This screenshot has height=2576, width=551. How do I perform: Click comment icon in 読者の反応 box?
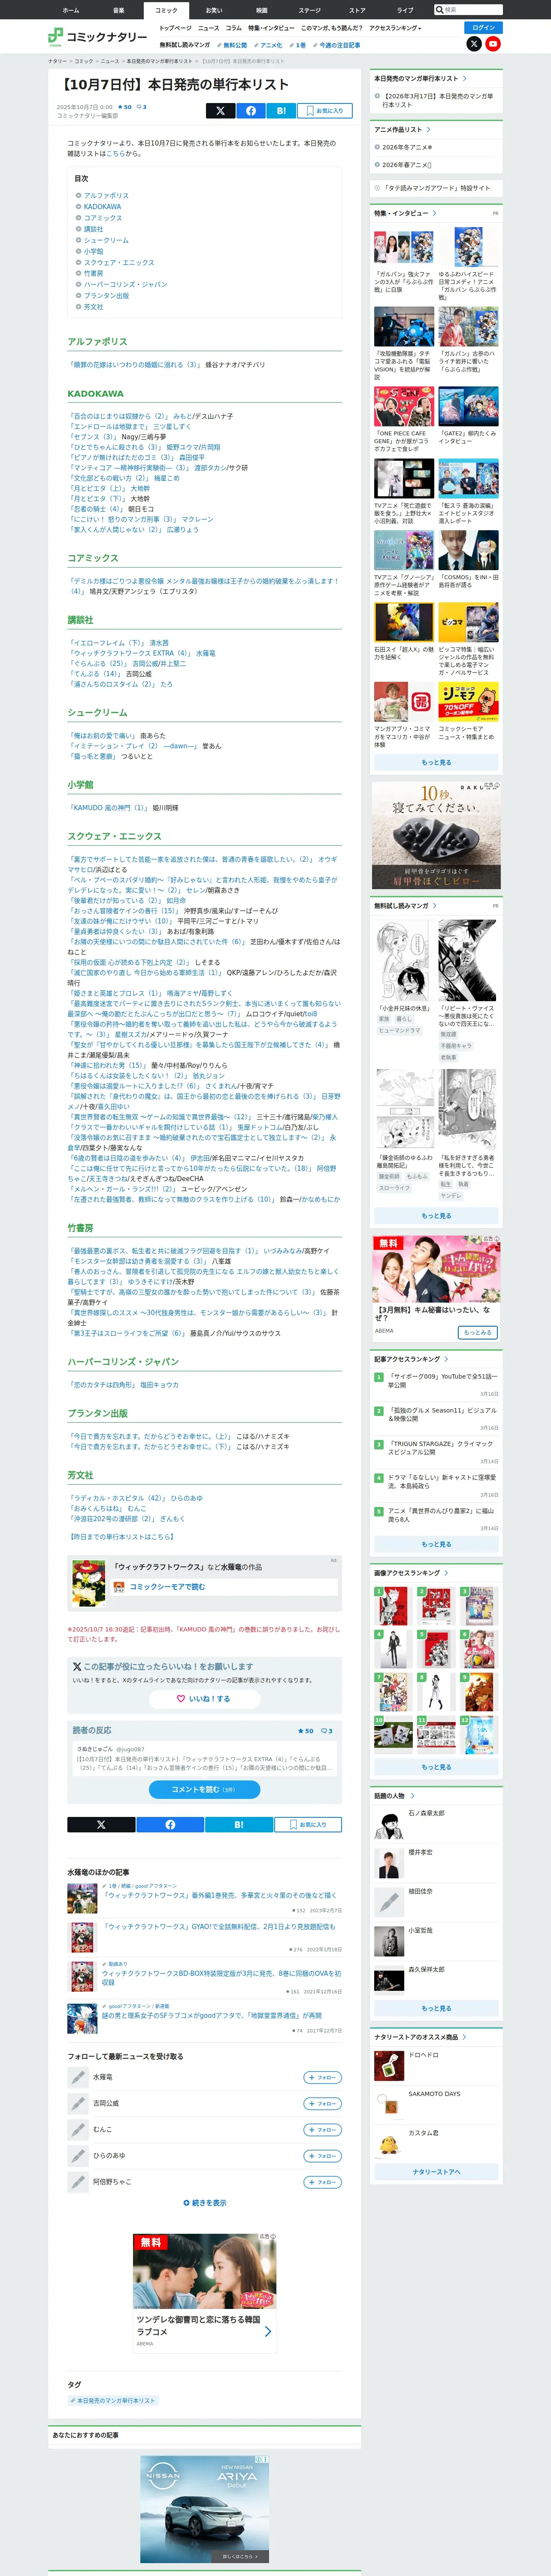click(x=326, y=1731)
